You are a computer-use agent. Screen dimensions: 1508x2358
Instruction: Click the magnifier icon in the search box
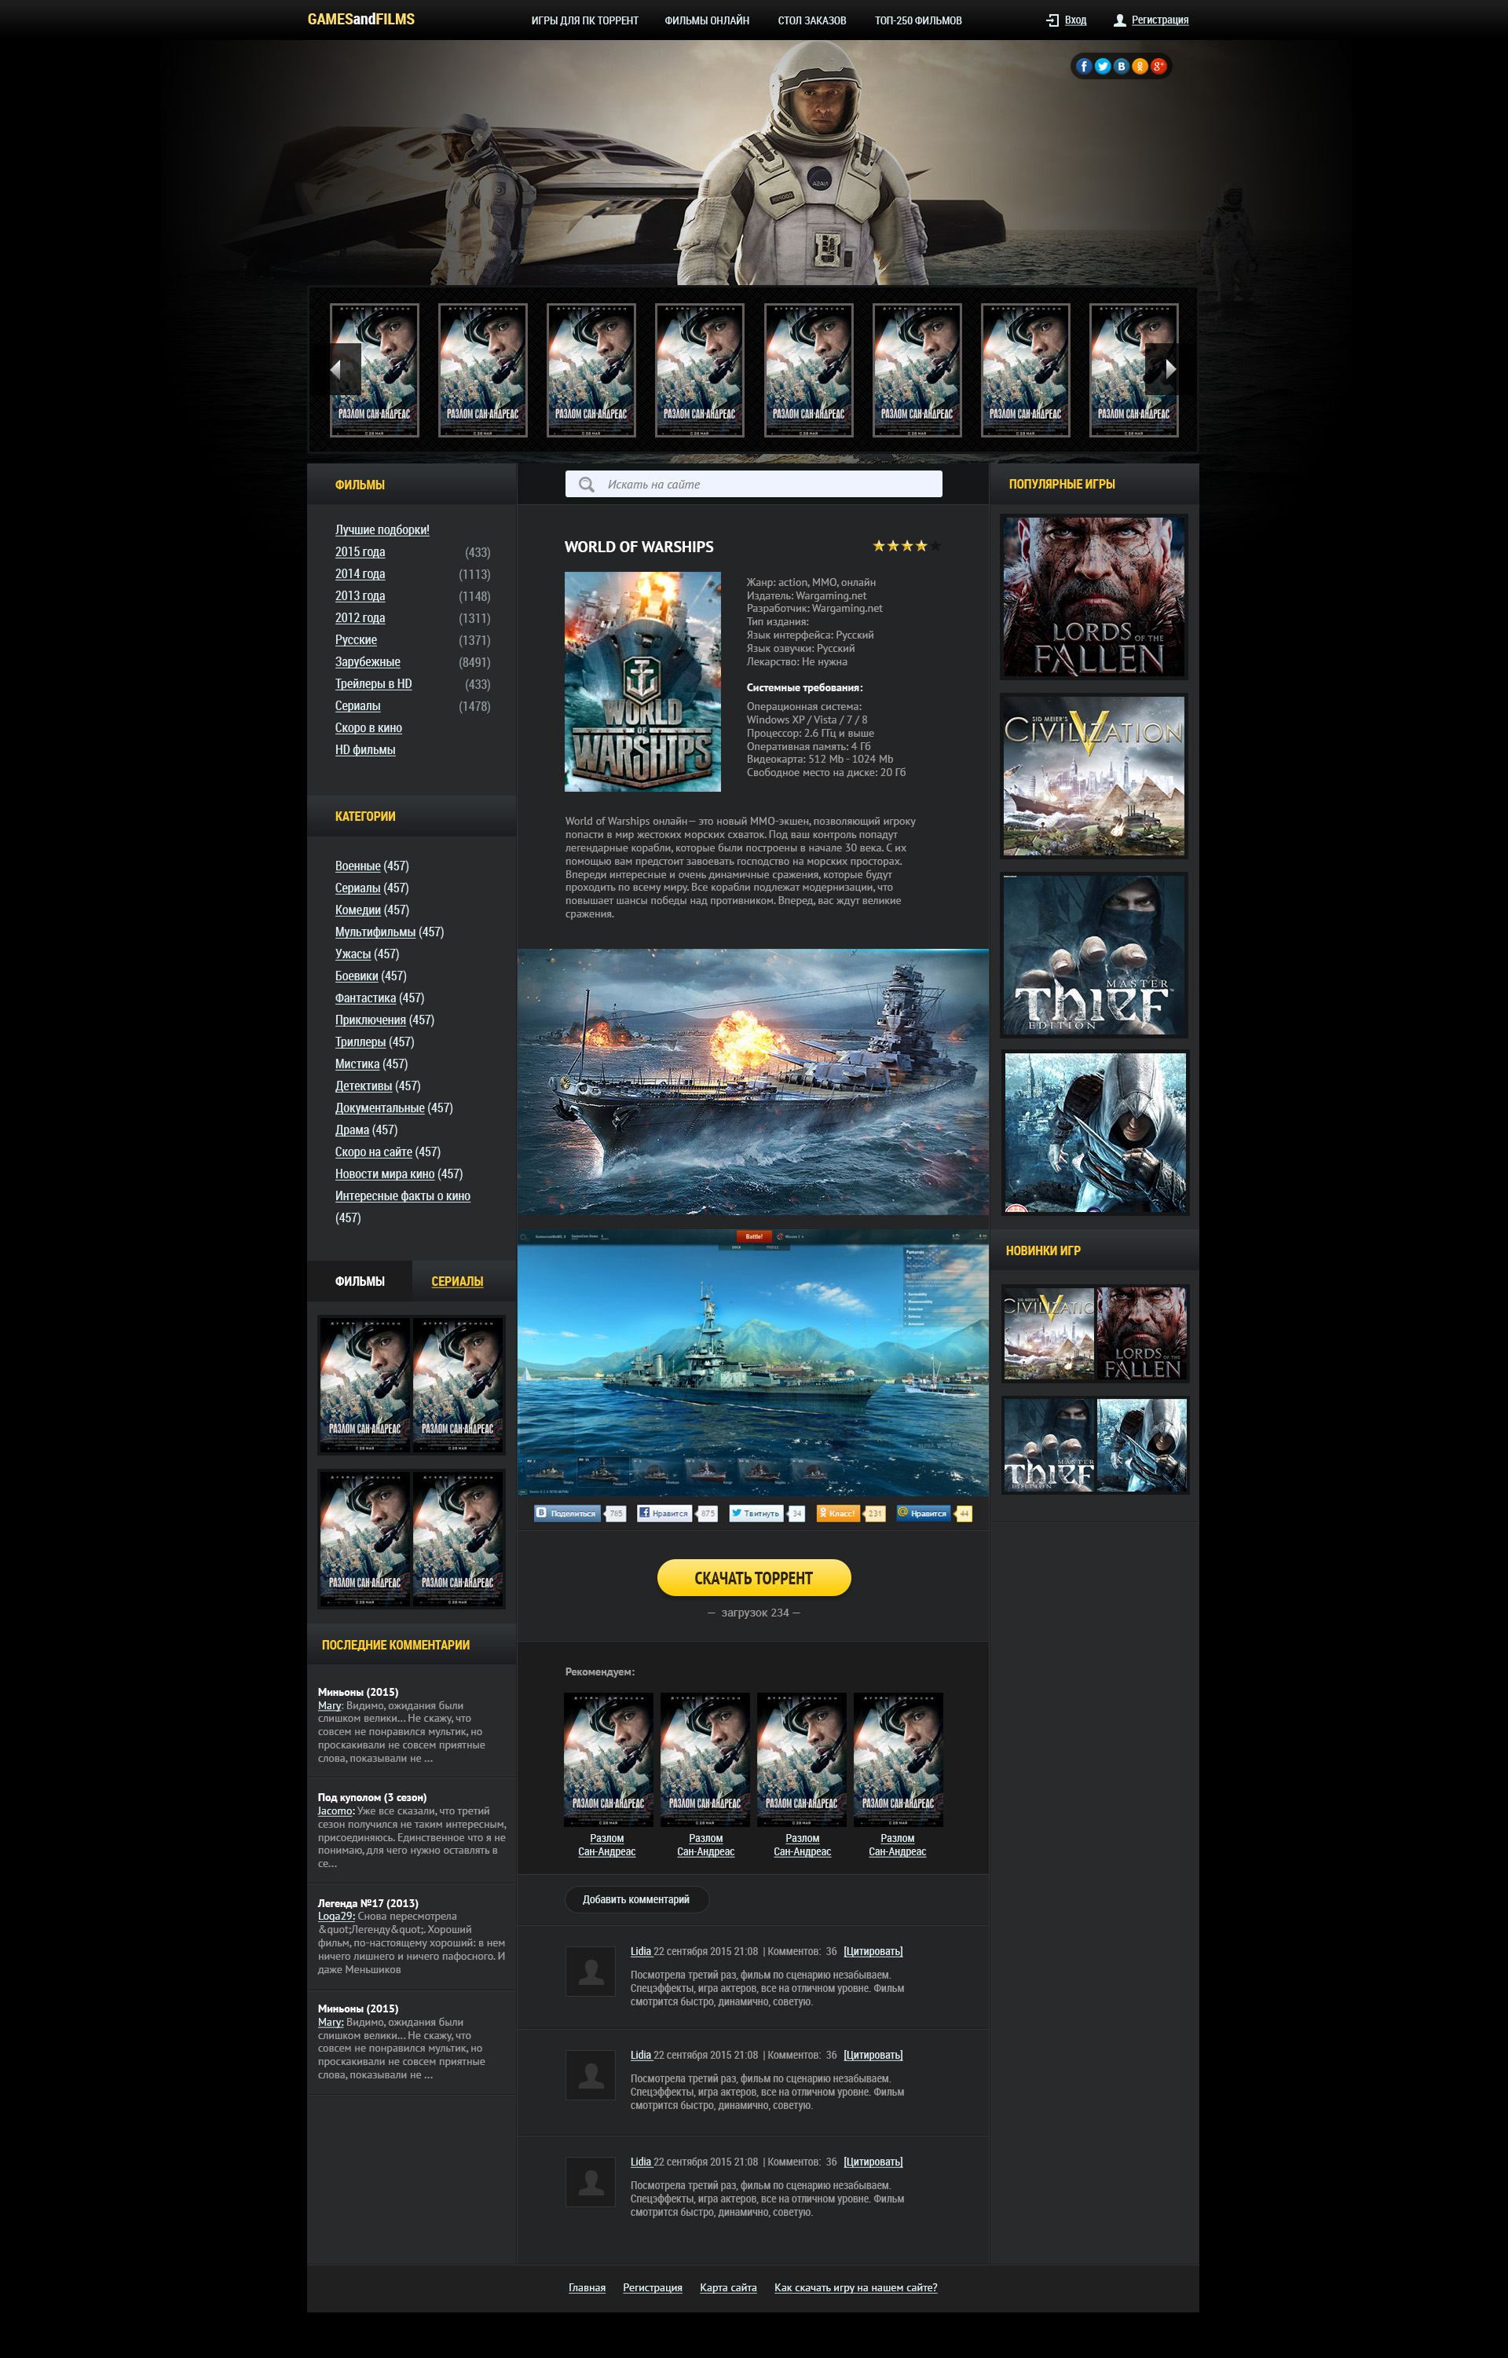tap(587, 485)
